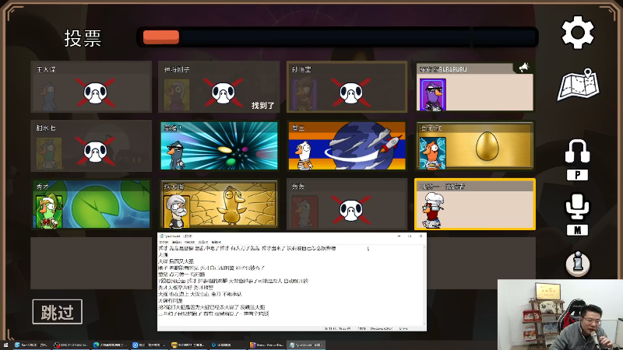The width and height of the screenshot is (623, 350).
Task: Click skull dead marker on 兔兔 card
Action: pyautogui.click(x=351, y=210)
